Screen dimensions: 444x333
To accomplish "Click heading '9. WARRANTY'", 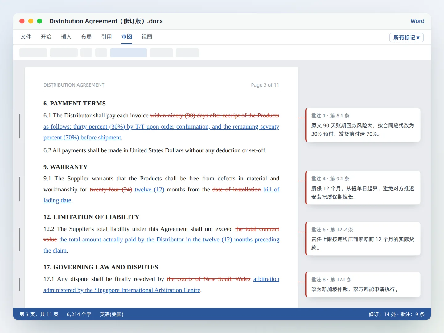I will pos(65,167).
